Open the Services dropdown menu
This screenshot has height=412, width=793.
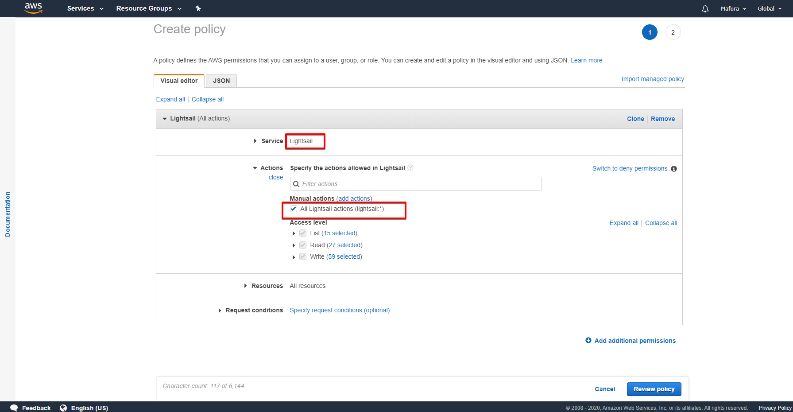[85, 8]
